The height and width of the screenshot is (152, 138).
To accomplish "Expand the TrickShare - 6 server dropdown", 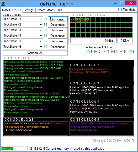I will click(x=41, y=47).
